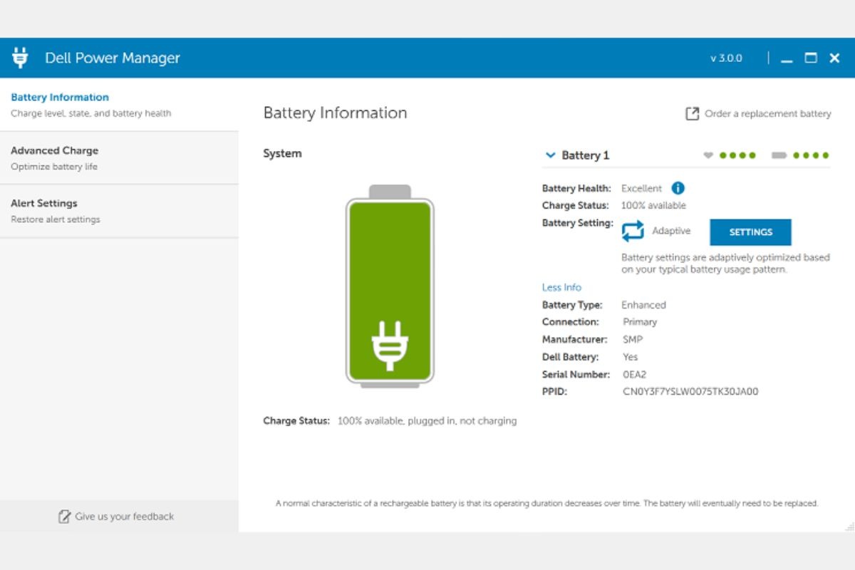Viewport: 855px width, 570px height.
Task: Click the Adaptive battery setting arrows icon
Action: click(633, 232)
